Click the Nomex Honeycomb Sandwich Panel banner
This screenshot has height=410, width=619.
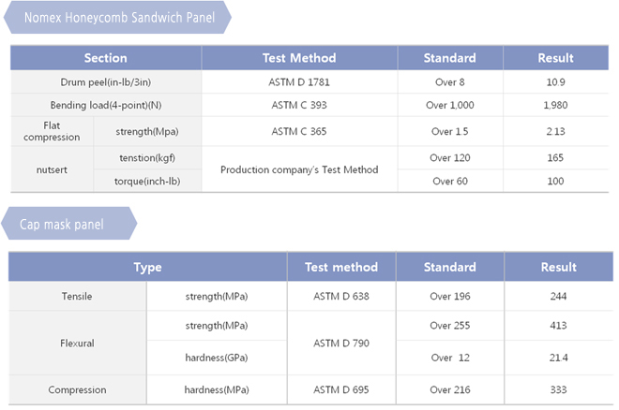coord(117,18)
